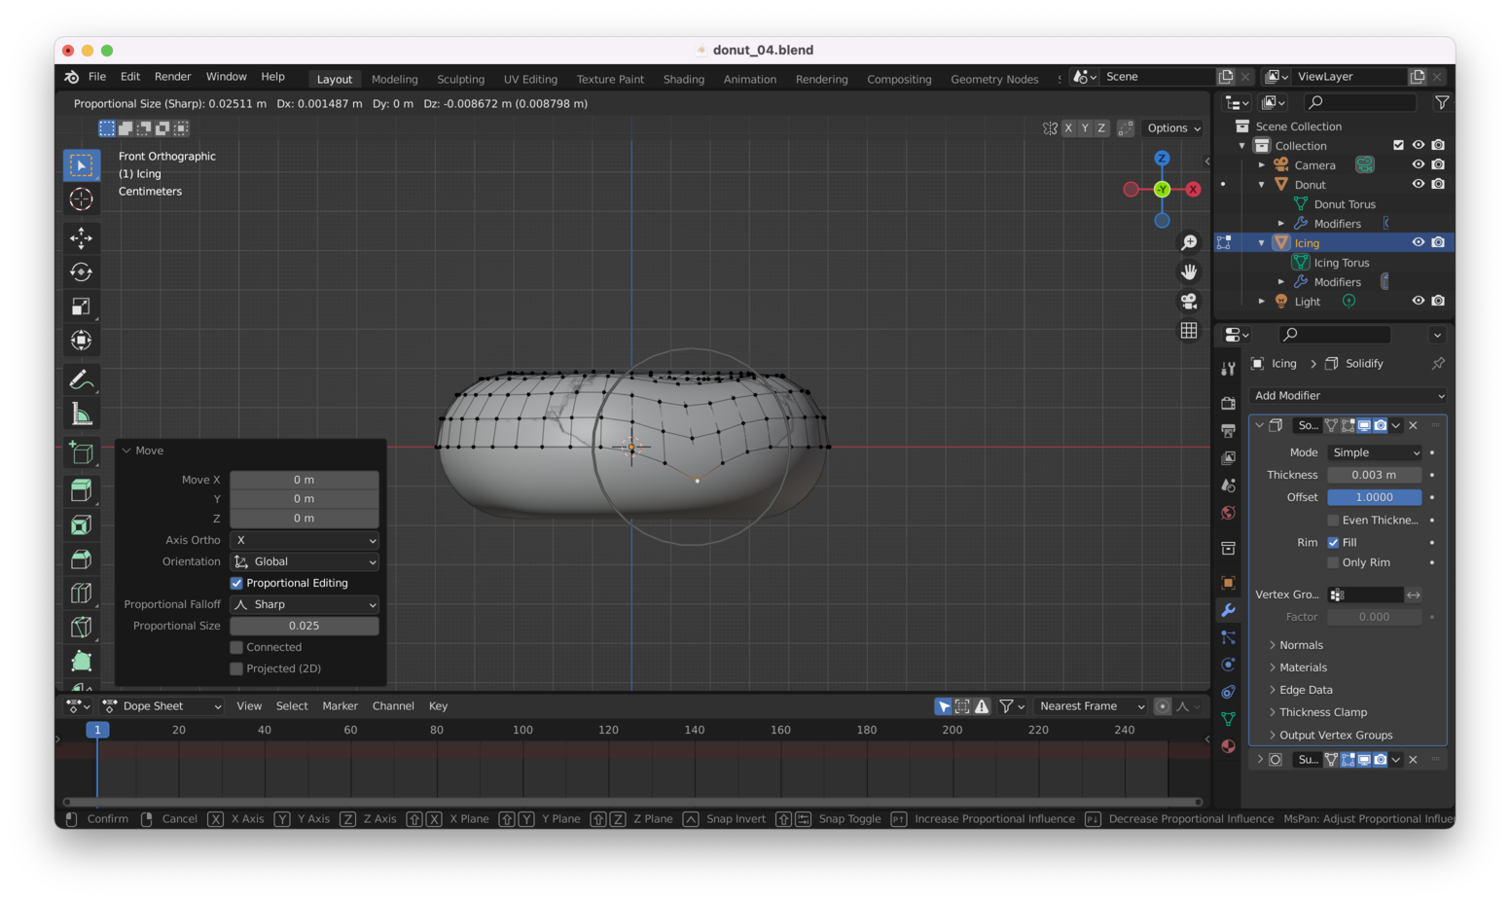
Task: Click the Proportional Size input field
Action: coord(305,626)
